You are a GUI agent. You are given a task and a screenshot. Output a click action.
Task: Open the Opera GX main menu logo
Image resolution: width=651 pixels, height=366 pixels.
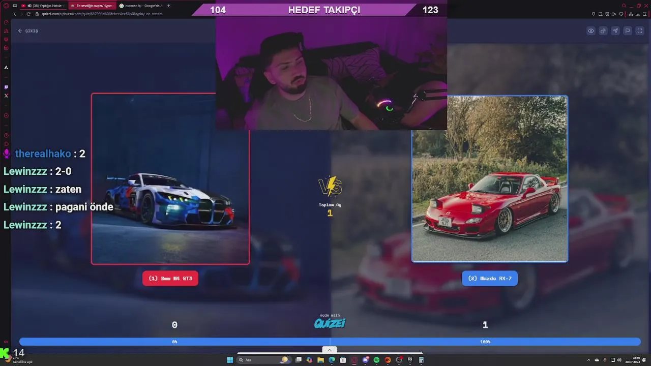pos(6,6)
